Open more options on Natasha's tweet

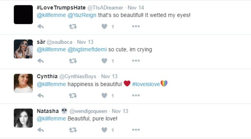(x=136, y=130)
